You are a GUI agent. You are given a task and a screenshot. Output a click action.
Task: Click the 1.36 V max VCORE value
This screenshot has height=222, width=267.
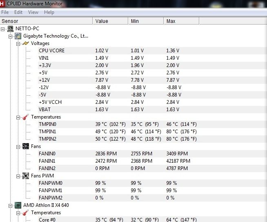tap(173, 51)
